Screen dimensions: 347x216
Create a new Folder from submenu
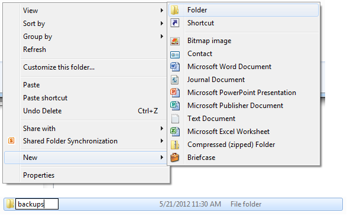[244, 10]
